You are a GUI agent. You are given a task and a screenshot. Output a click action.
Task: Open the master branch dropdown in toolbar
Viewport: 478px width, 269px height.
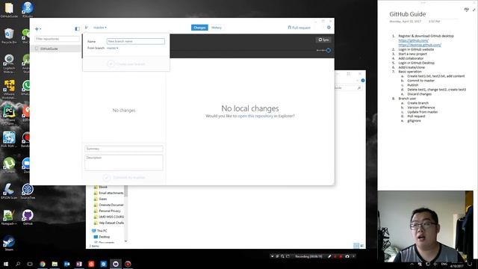pyautogui.click(x=100, y=28)
